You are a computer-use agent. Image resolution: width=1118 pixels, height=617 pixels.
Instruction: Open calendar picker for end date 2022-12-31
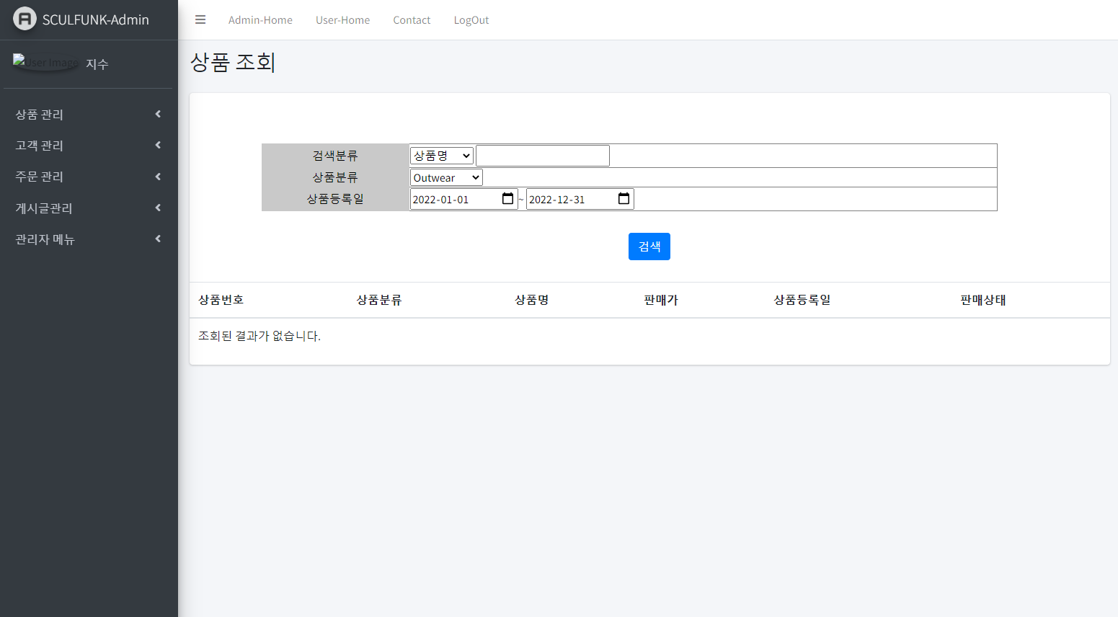point(624,199)
